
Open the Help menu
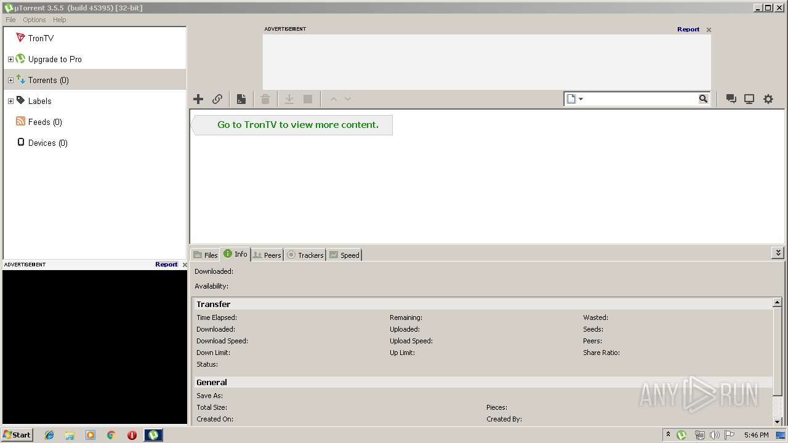[x=59, y=20]
